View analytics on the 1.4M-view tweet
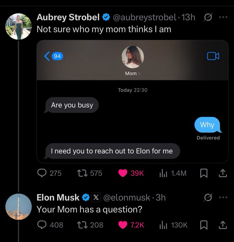Viewport: 234px width, 242px height. (163, 173)
